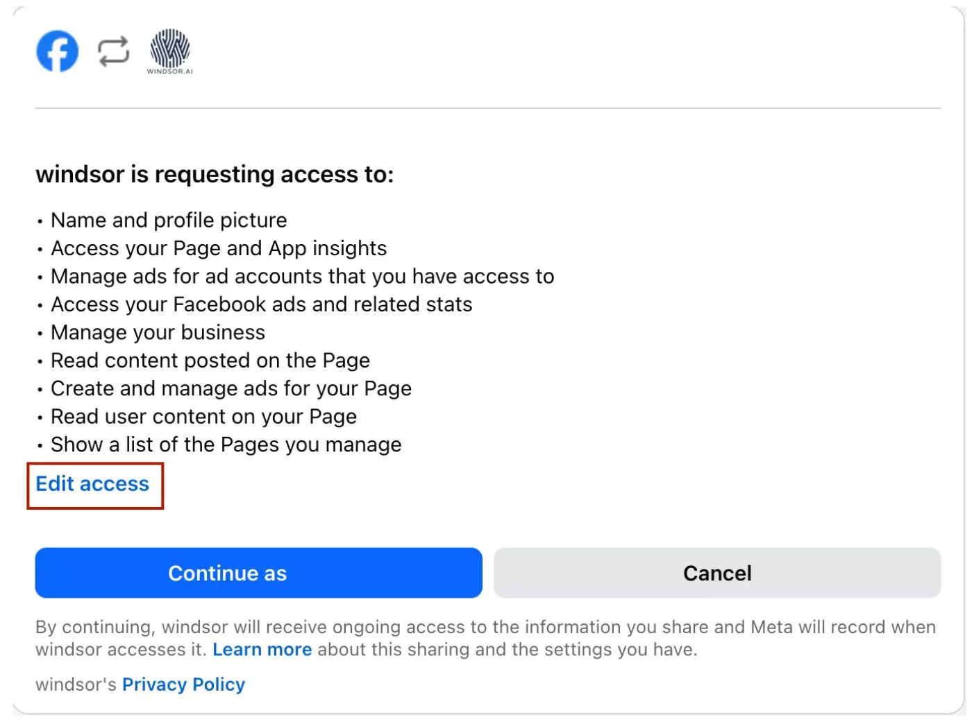The image size is (972, 724).
Task: Click 'Read content posted on the Page' item
Action: click(210, 360)
